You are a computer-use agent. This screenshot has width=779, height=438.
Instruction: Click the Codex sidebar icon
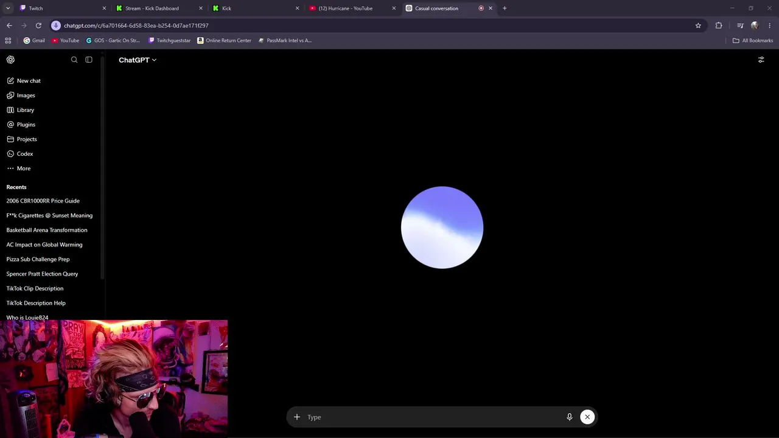click(10, 154)
